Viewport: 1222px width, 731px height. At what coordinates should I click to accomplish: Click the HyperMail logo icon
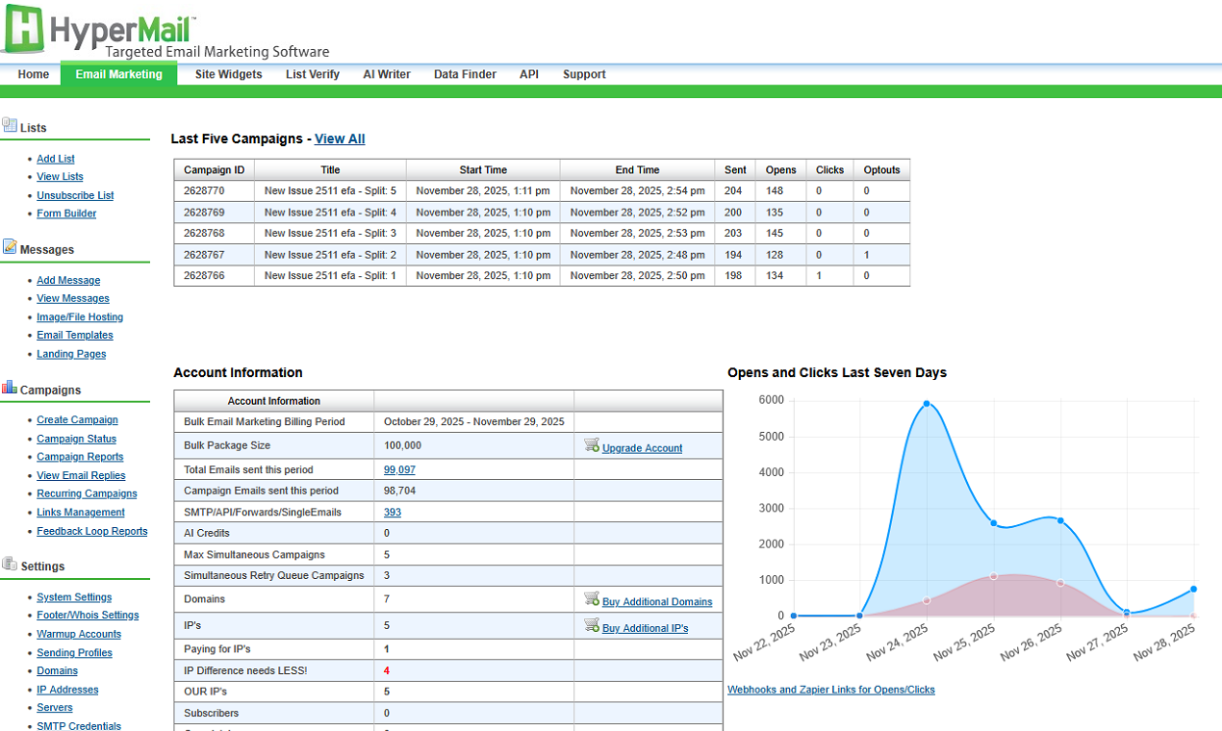pos(24,29)
